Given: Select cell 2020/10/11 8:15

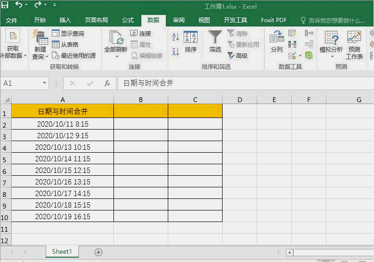Looking at the screenshot, I should click(62, 124).
